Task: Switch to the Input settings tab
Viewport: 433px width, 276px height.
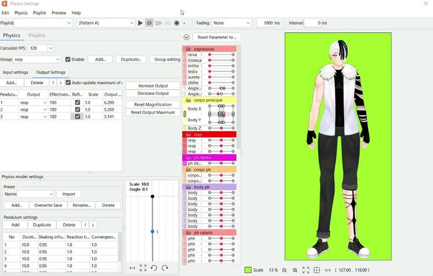Action: [16, 73]
